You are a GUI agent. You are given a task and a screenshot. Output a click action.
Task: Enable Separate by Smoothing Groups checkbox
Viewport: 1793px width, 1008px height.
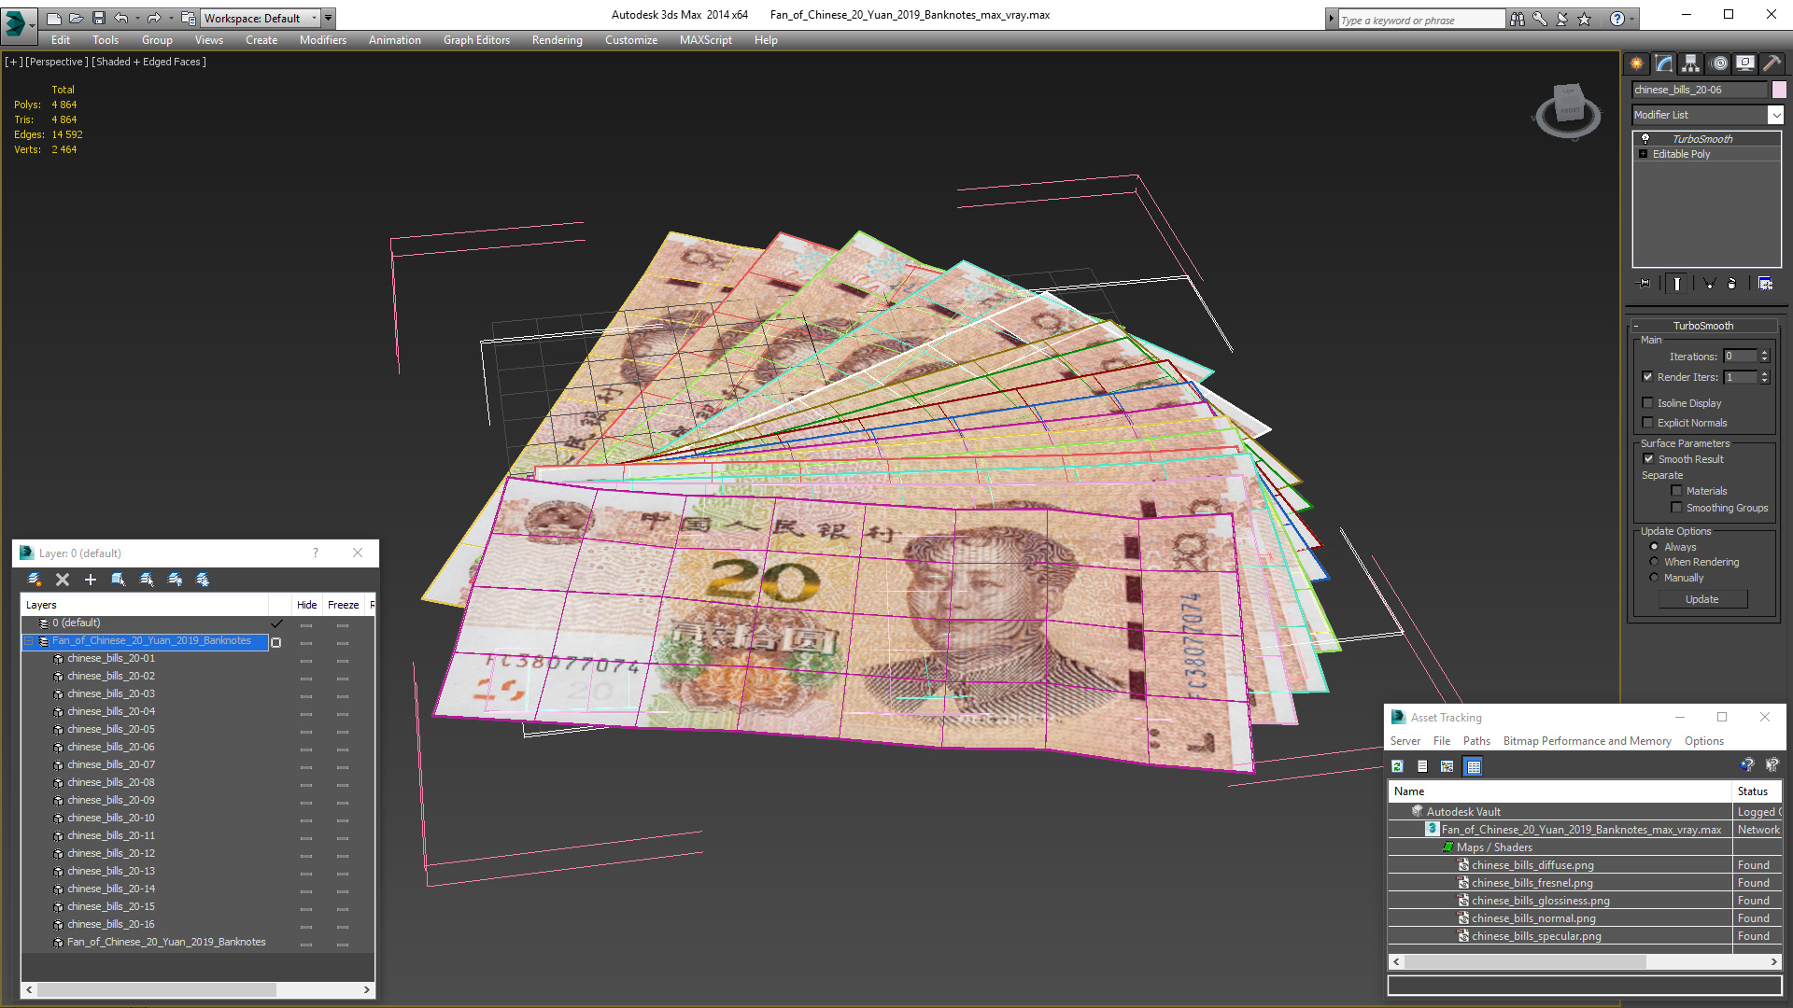(1676, 508)
